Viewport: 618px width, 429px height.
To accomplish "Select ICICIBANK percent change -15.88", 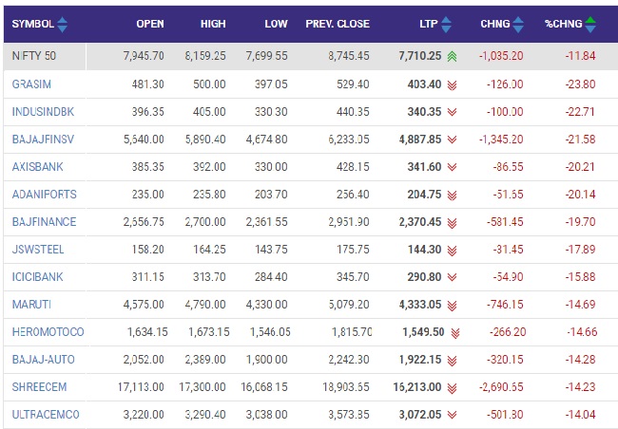I will coord(580,277).
